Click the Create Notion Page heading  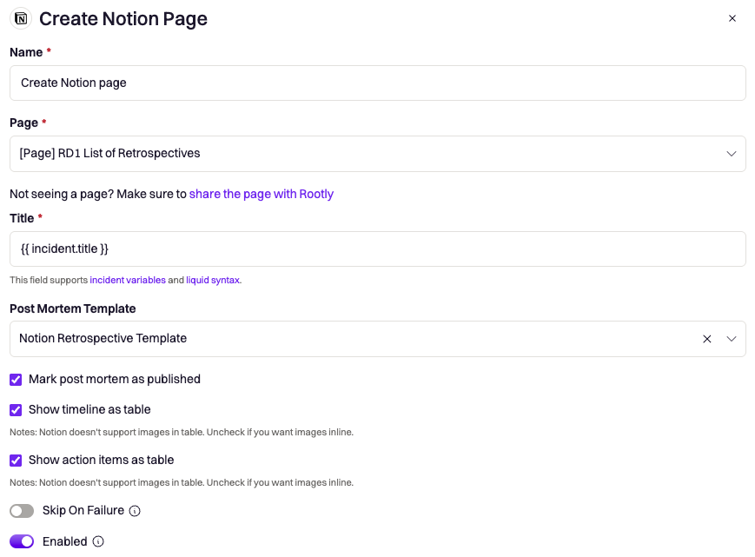(x=123, y=19)
